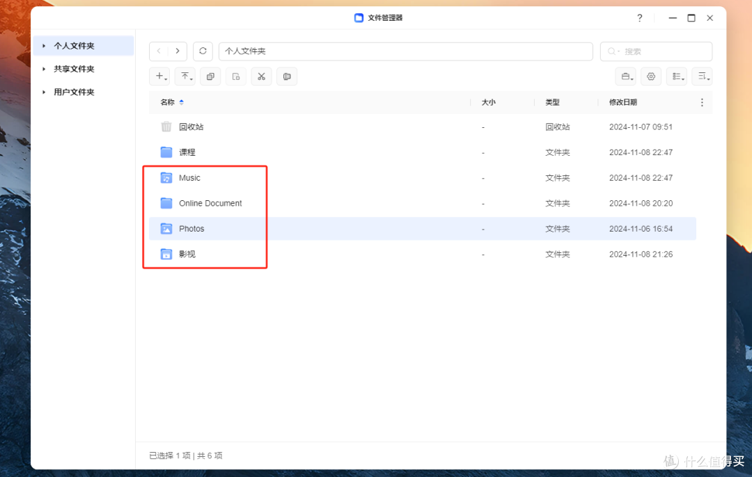
Task: Open column options three-dot menu
Action: click(x=702, y=102)
